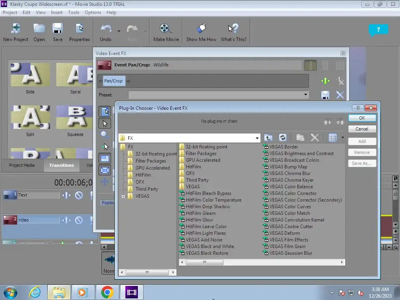Select HitFilm Bleach Bypass plug-in
This screenshot has height=300, width=400.
tap(209, 193)
